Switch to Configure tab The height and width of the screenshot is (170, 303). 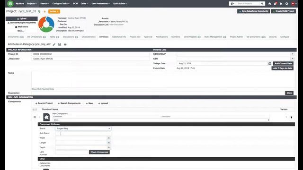[285, 37]
